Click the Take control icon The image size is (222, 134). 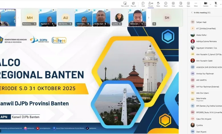point(125,4)
